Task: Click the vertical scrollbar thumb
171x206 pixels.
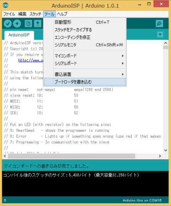Action: pos(166,47)
